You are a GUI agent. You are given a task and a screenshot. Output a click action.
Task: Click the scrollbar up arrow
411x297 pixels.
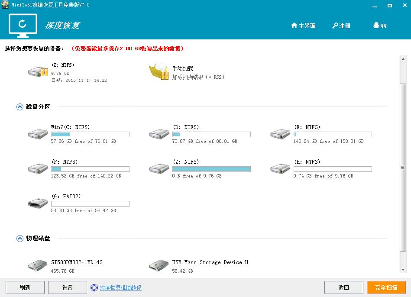403,59
